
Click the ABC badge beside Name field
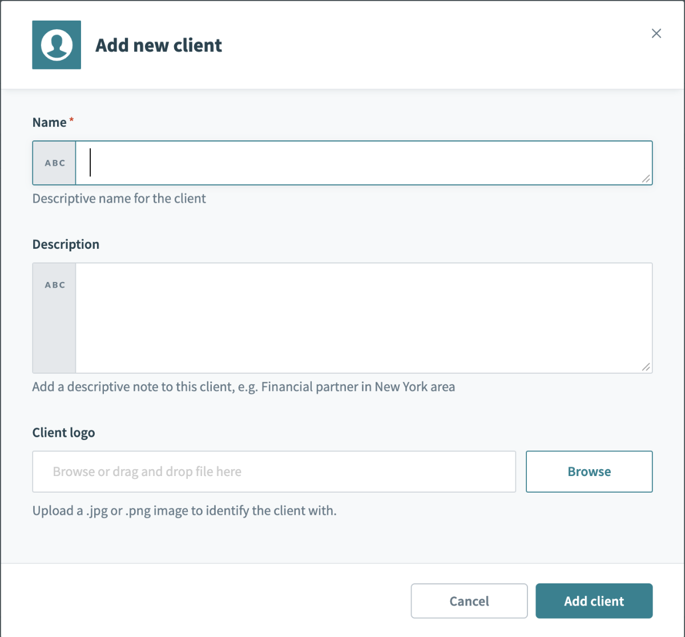pos(55,163)
